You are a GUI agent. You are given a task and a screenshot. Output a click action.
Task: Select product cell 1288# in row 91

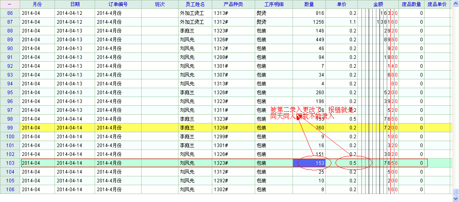233,57
